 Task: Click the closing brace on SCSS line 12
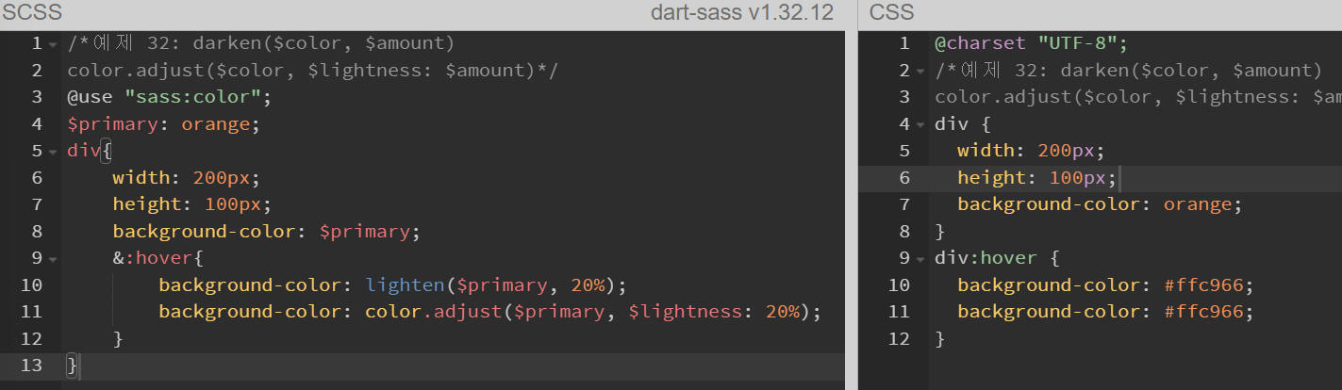coord(118,339)
